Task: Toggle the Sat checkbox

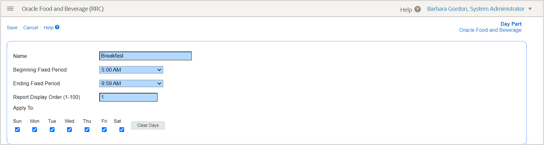Action: [x=122, y=130]
